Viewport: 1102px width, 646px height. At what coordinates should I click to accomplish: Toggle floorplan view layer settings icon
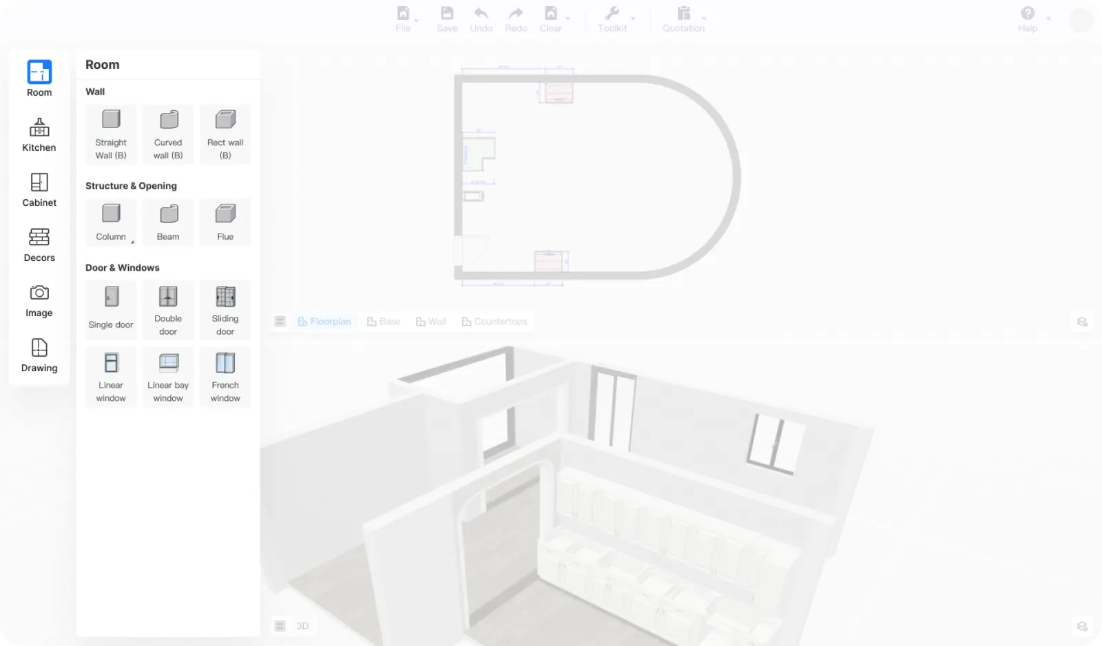point(1082,322)
